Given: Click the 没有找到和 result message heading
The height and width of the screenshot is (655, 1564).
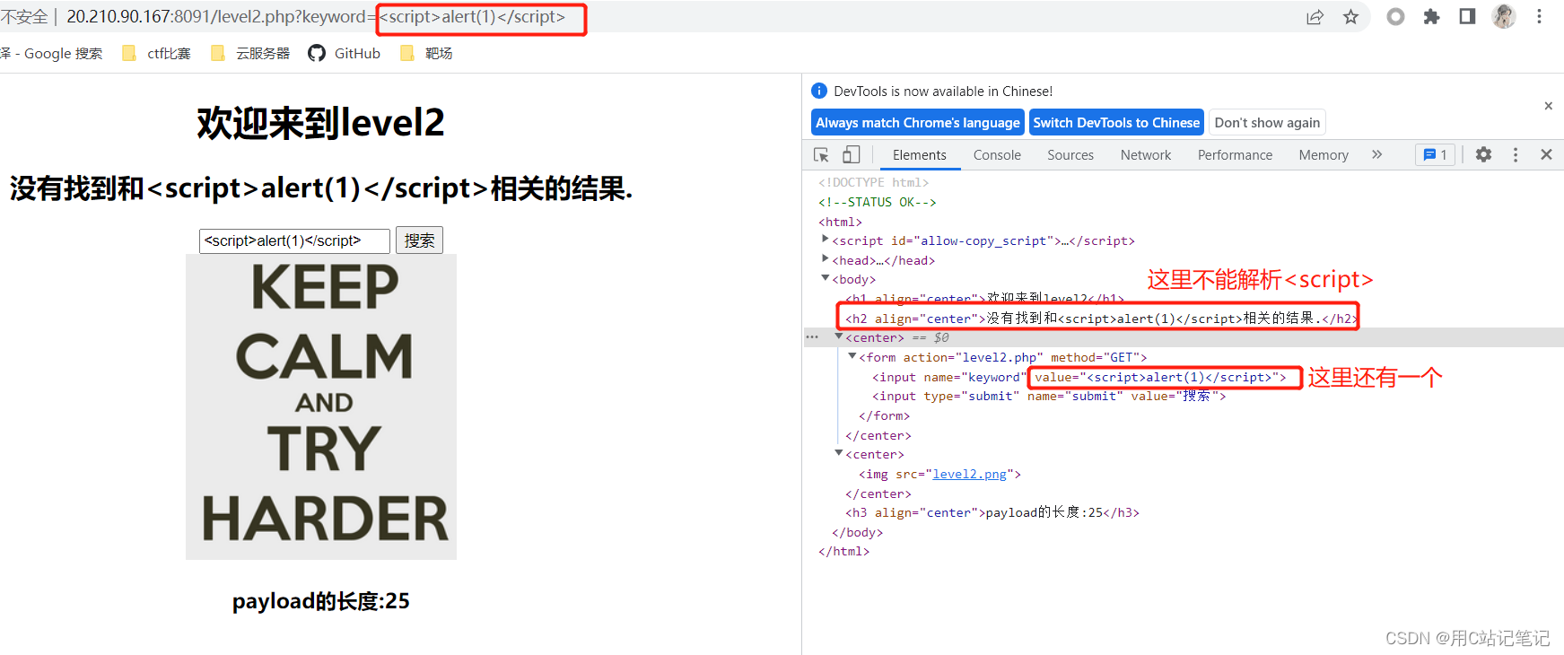Looking at the screenshot, I should tap(321, 188).
